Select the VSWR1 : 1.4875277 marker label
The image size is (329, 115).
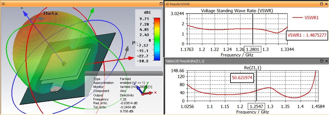[307, 35]
